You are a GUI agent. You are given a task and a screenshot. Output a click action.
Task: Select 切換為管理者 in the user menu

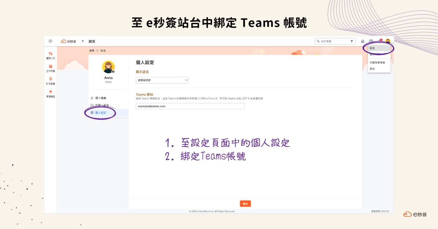pyautogui.click(x=379, y=62)
